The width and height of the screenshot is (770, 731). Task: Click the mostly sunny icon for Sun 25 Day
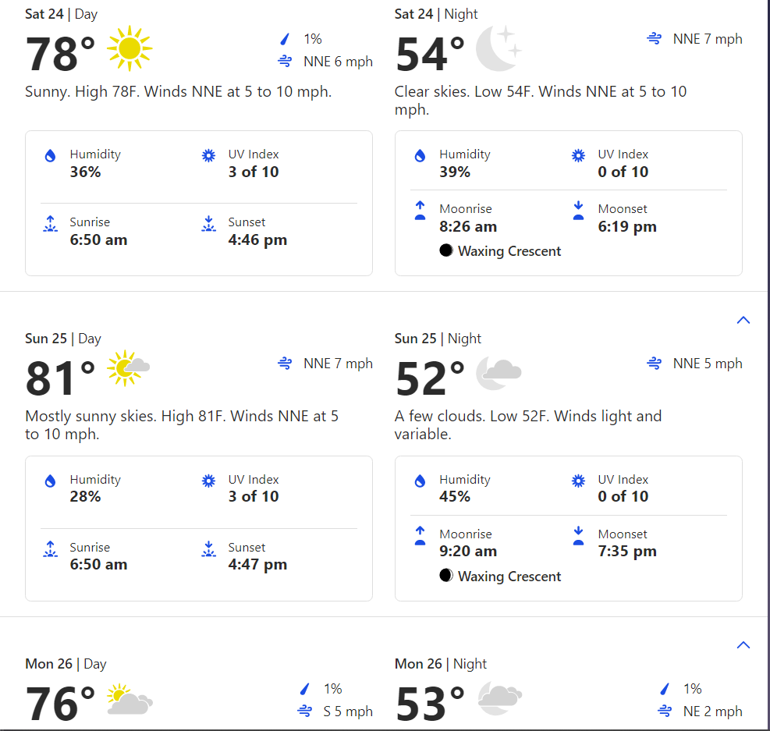point(129,368)
